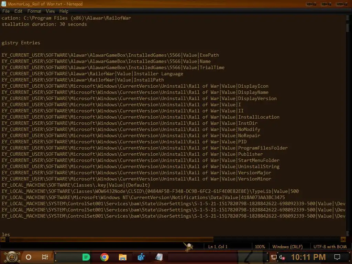Place cursor on the DisplayName registry line
This screenshot has width=352, height=264.
[x=135, y=92]
